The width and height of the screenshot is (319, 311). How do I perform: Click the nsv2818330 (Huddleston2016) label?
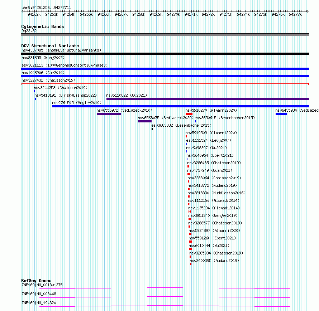(x=216, y=193)
